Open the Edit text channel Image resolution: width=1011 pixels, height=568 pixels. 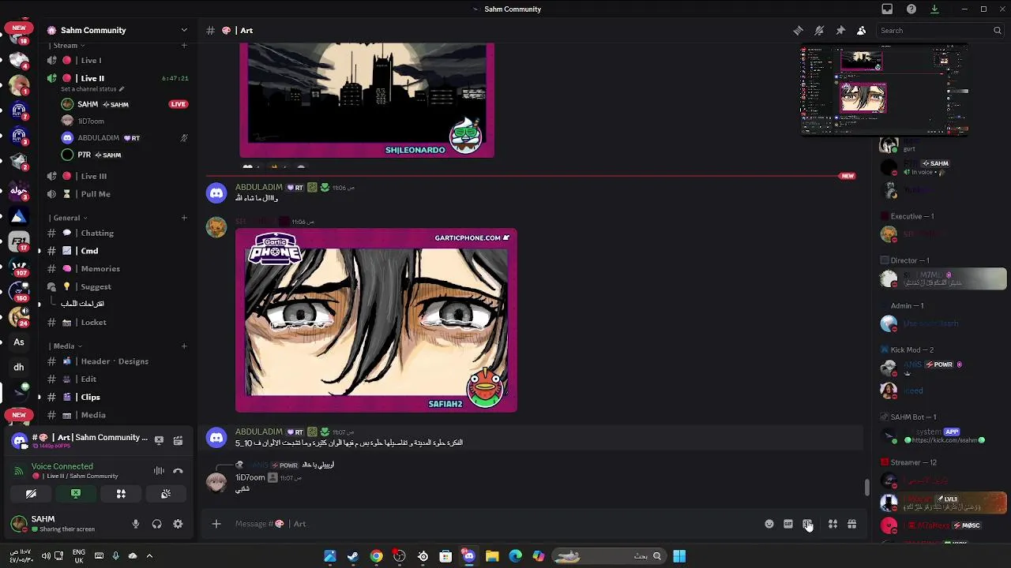tap(118, 379)
